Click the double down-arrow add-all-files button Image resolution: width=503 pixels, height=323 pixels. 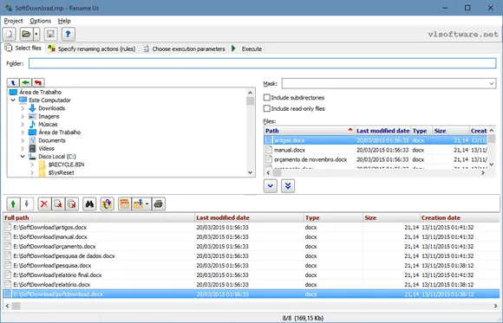(288, 186)
